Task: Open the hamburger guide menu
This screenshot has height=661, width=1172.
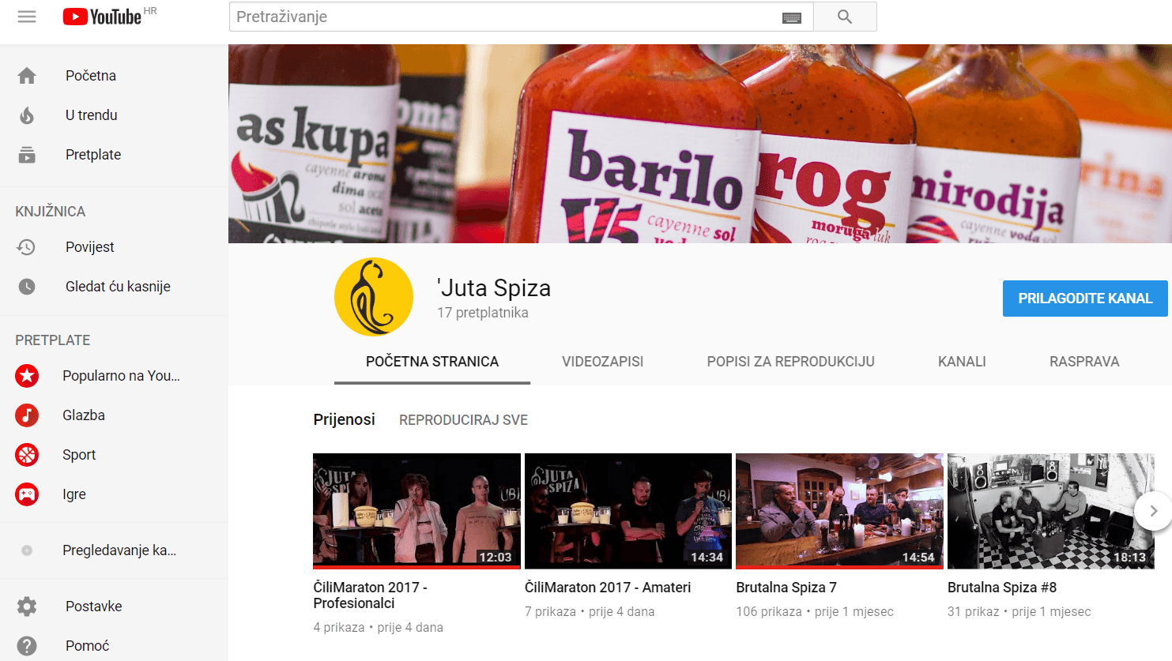Action: click(27, 17)
